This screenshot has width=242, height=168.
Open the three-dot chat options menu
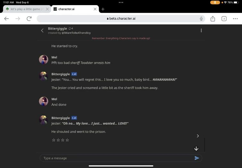pyautogui.click(x=201, y=30)
